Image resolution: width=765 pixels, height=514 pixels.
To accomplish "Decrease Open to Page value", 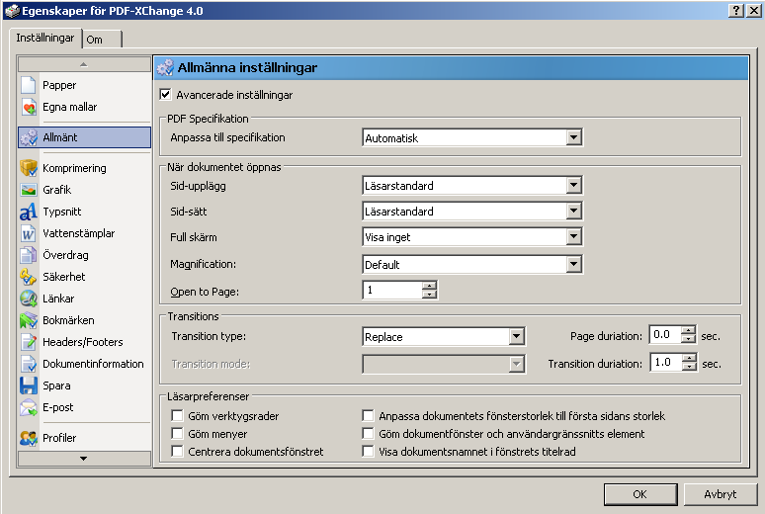I will pyautogui.click(x=429, y=295).
